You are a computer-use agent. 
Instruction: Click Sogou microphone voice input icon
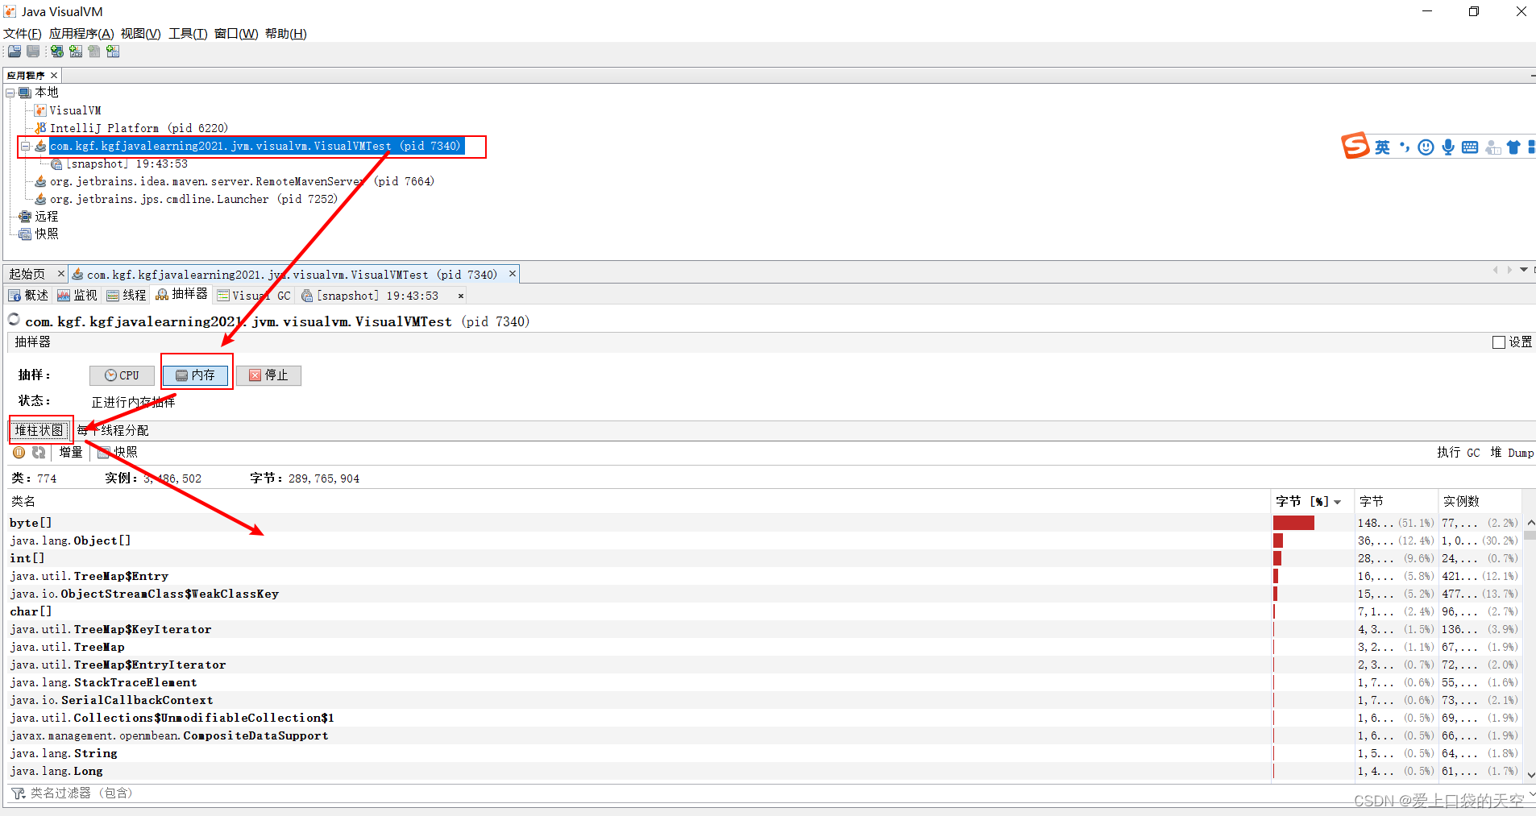1448,147
